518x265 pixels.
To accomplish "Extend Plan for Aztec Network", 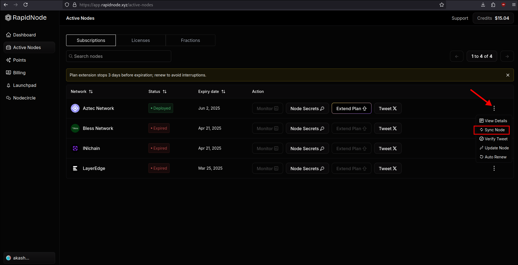I will tap(351, 108).
